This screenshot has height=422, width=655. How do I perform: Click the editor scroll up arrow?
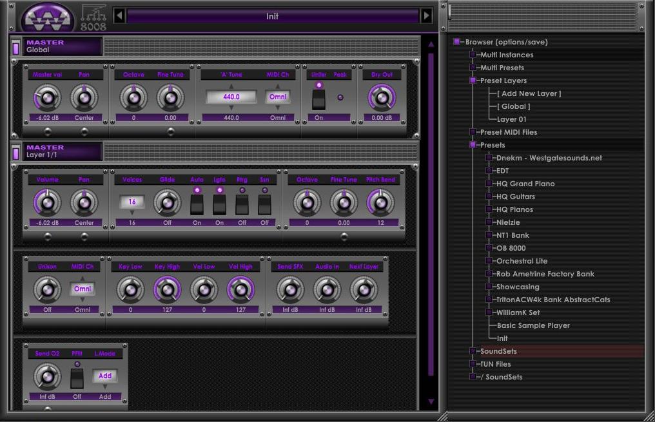coord(431,44)
